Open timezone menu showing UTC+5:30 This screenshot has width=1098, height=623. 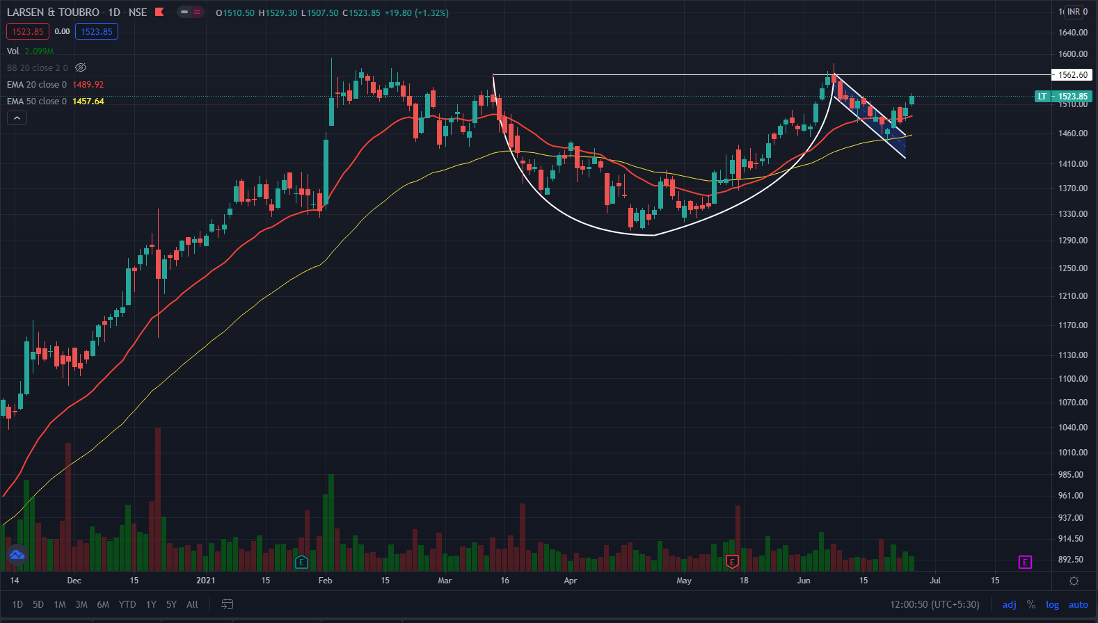point(934,604)
